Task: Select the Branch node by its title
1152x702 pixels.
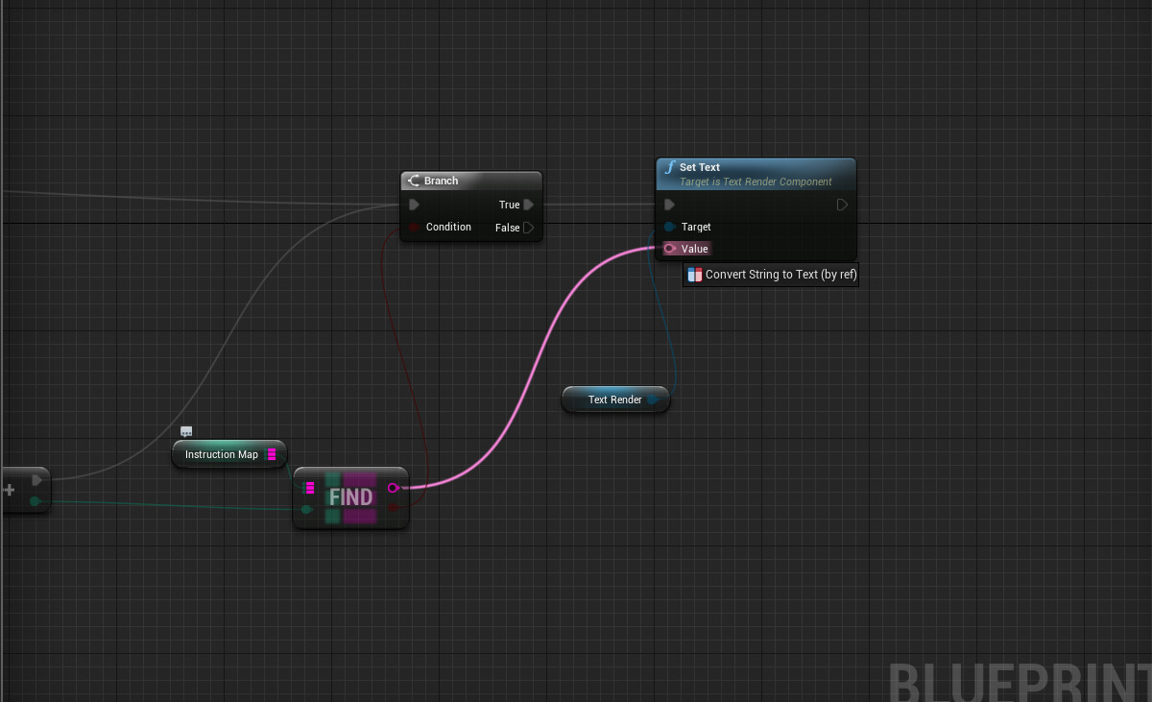Action: tap(442, 180)
